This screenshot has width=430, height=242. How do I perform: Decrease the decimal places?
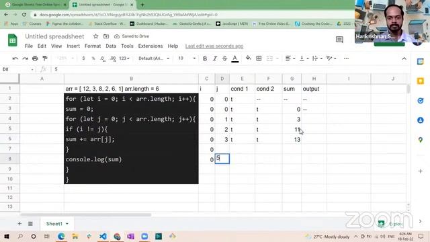pos(103,58)
